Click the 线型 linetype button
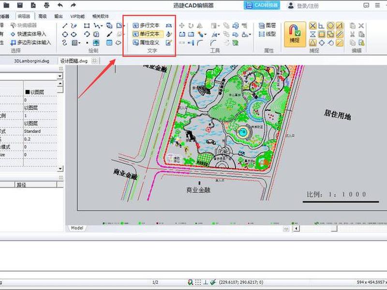This screenshot has height=290, width=387. point(267,34)
